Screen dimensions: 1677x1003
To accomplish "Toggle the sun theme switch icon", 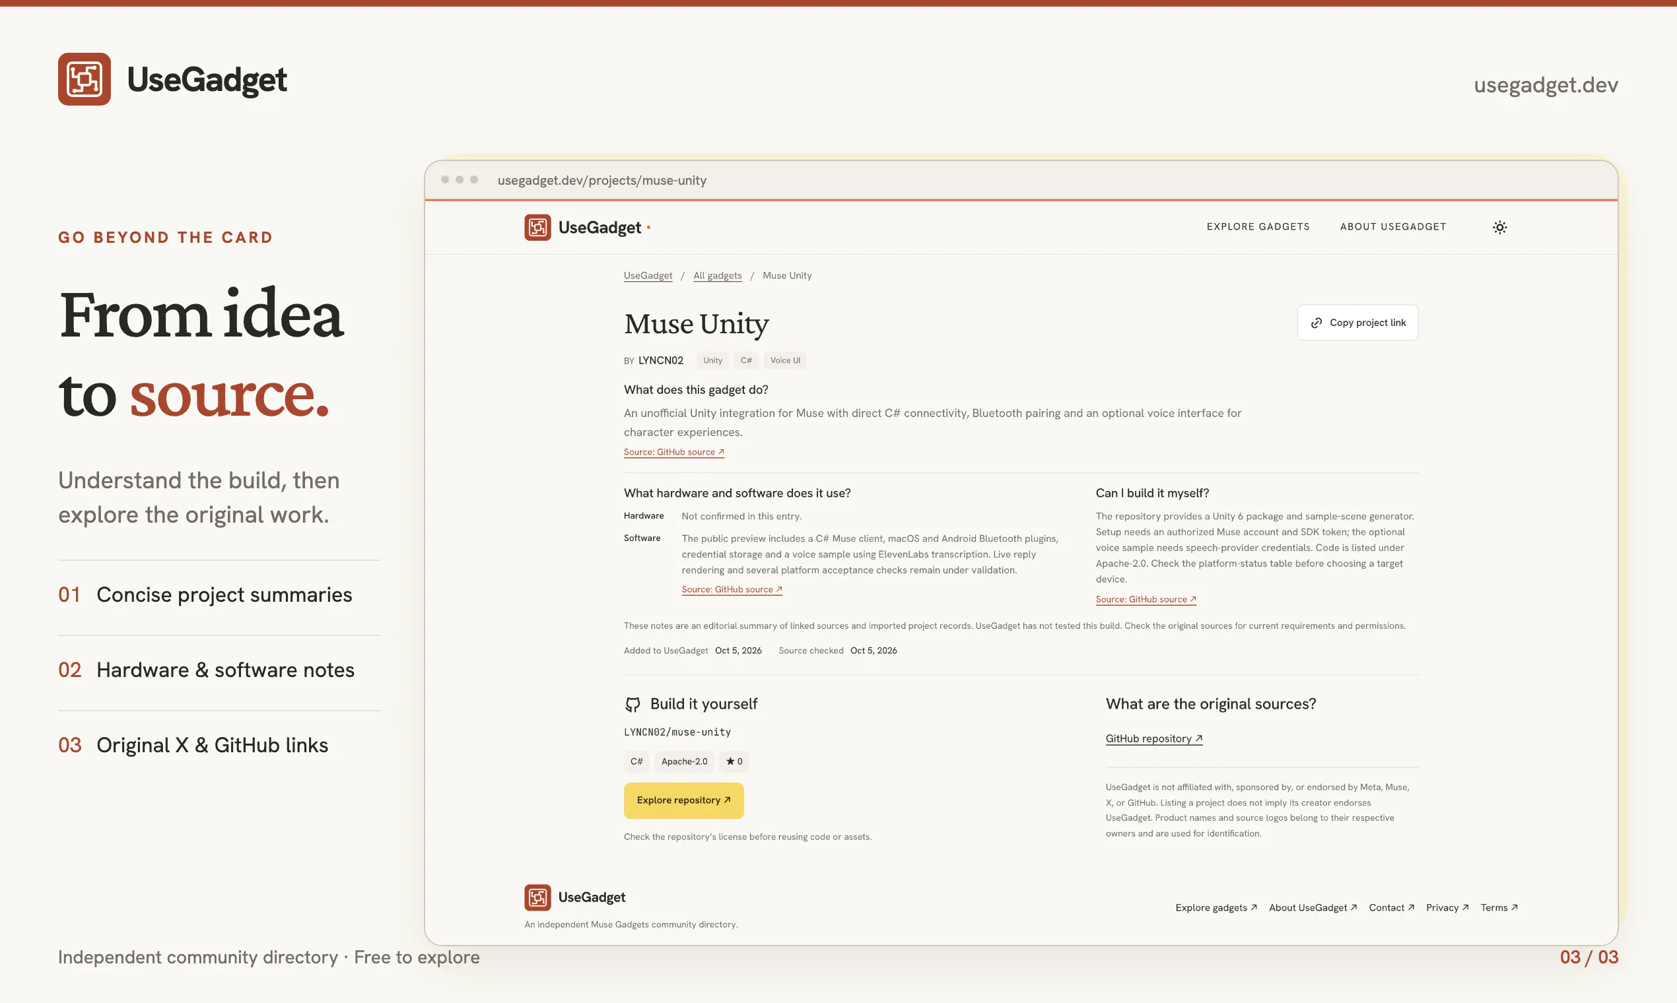I will coord(1499,227).
